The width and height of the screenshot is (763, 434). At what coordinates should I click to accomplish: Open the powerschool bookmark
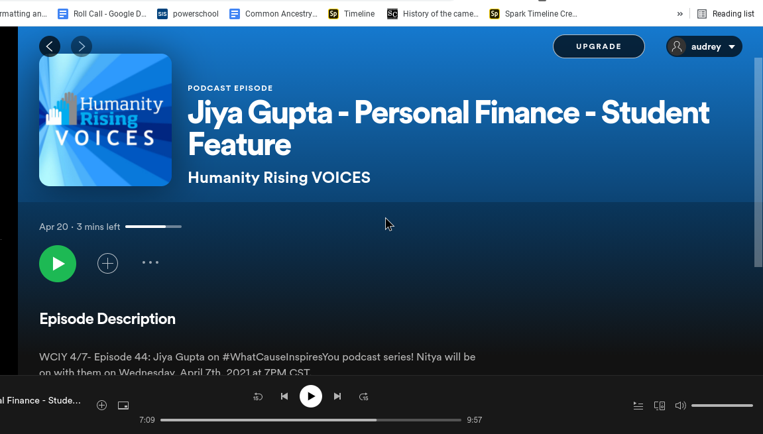(188, 14)
